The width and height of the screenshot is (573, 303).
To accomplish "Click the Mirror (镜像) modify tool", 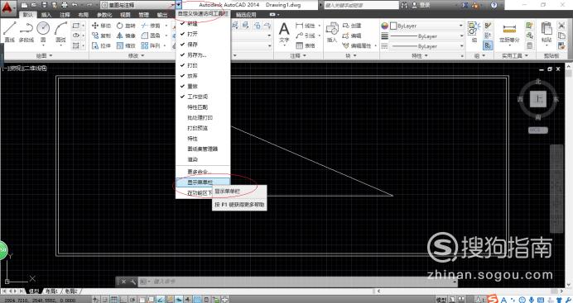I will point(126,36).
